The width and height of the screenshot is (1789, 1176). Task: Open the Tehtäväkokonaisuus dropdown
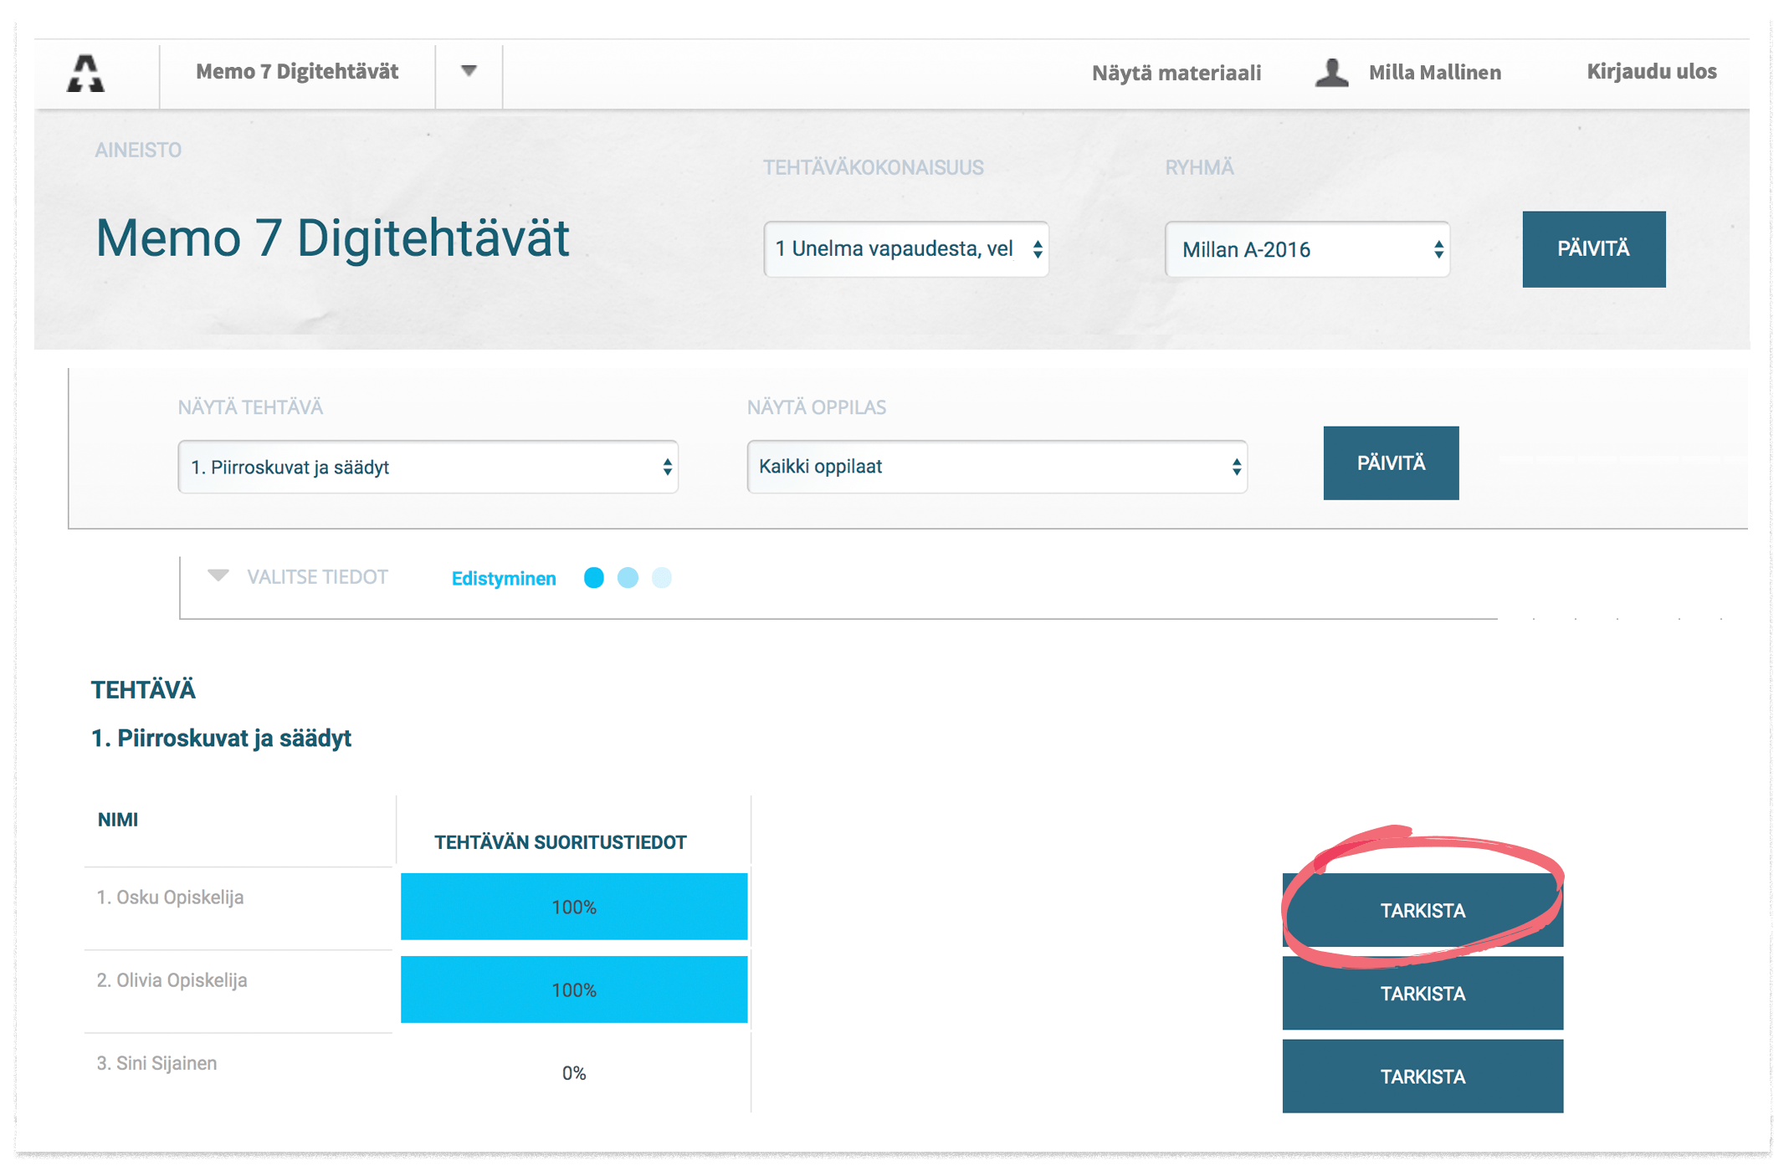point(906,249)
